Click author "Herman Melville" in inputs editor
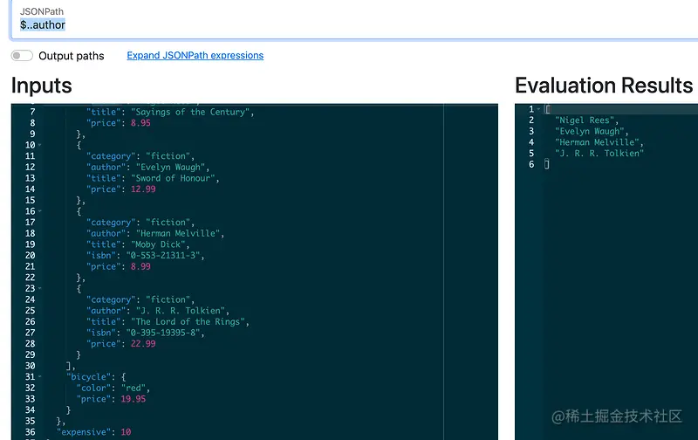 [178, 233]
